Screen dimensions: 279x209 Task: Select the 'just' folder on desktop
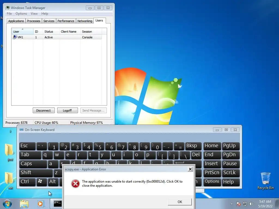pos(9,152)
